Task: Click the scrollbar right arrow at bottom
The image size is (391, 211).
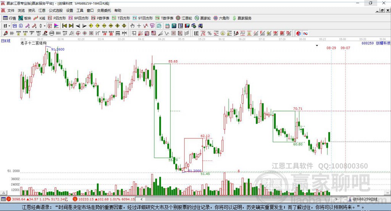Action: 336,199
